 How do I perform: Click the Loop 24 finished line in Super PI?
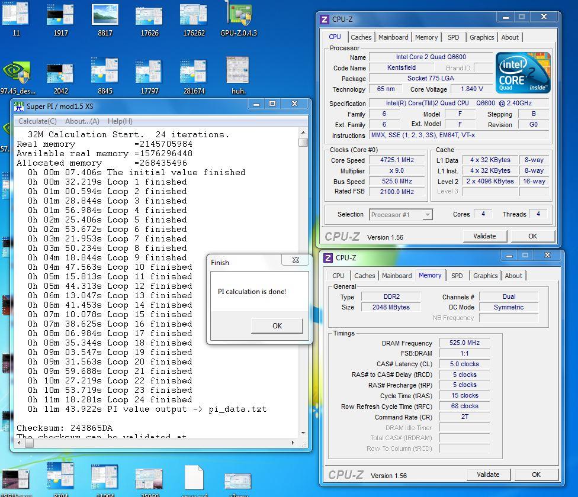click(110, 399)
